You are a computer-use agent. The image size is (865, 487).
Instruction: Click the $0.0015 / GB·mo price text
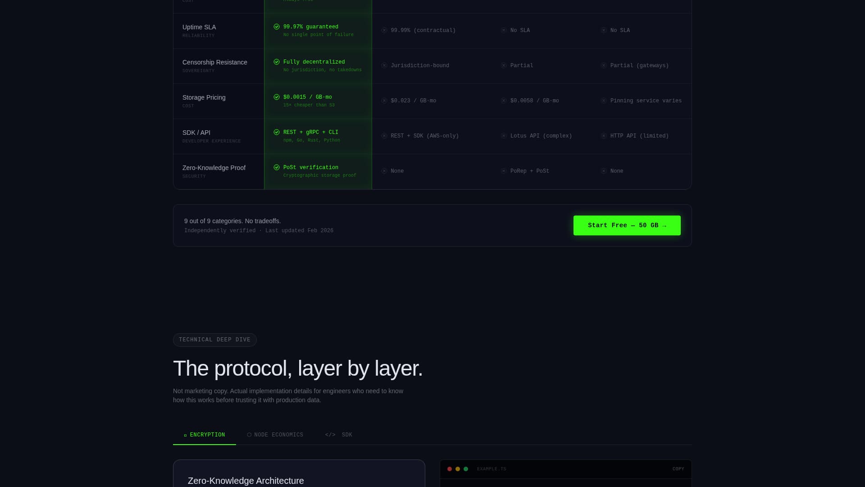pos(308,97)
